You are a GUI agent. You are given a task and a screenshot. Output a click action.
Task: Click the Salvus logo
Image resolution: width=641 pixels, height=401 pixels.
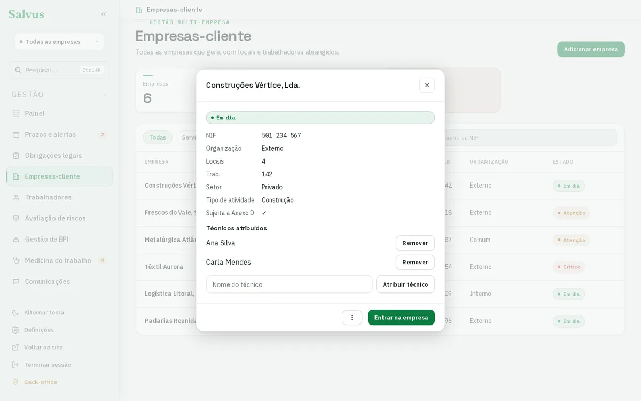click(x=27, y=14)
